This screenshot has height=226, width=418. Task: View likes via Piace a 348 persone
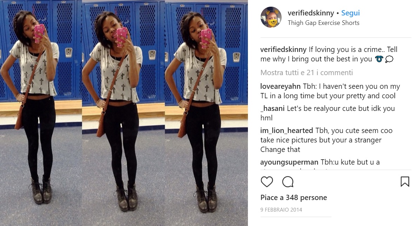pyautogui.click(x=294, y=198)
